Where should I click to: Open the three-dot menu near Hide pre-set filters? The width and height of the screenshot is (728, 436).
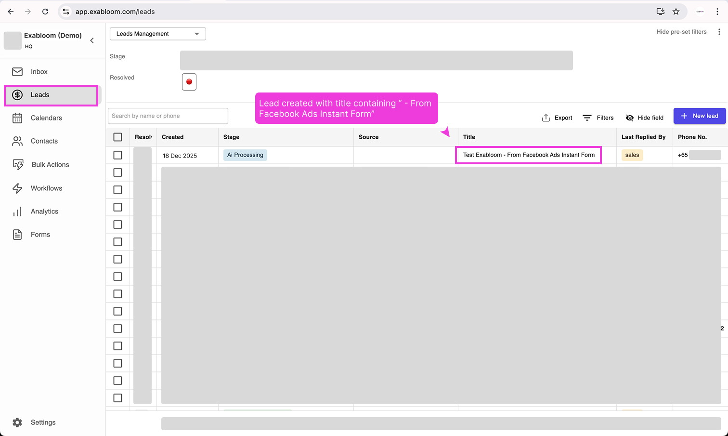(x=720, y=32)
